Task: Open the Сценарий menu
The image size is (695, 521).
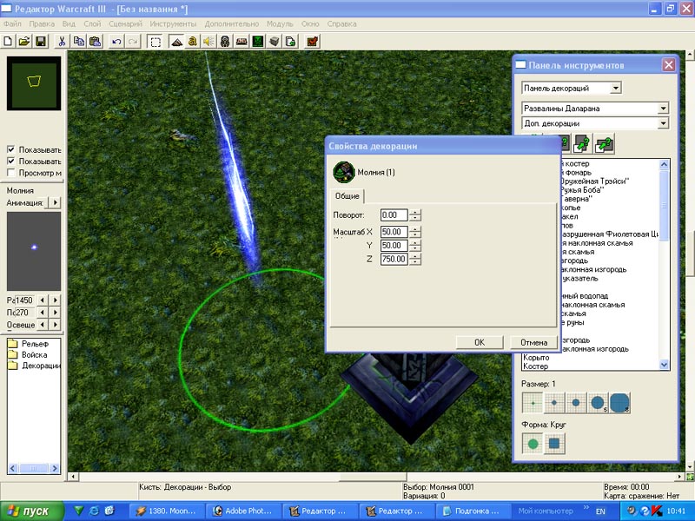Action: pyautogui.click(x=125, y=24)
